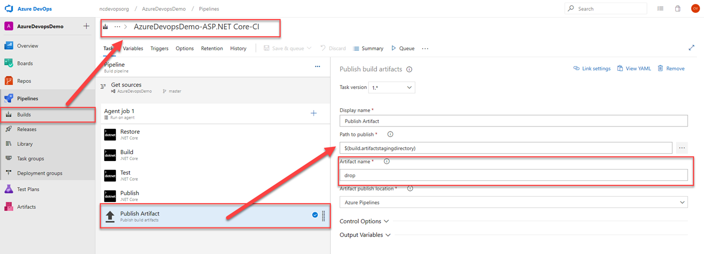Click info icon next to Artifact name
Screen dimensions: 704x254
pos(387,162)
